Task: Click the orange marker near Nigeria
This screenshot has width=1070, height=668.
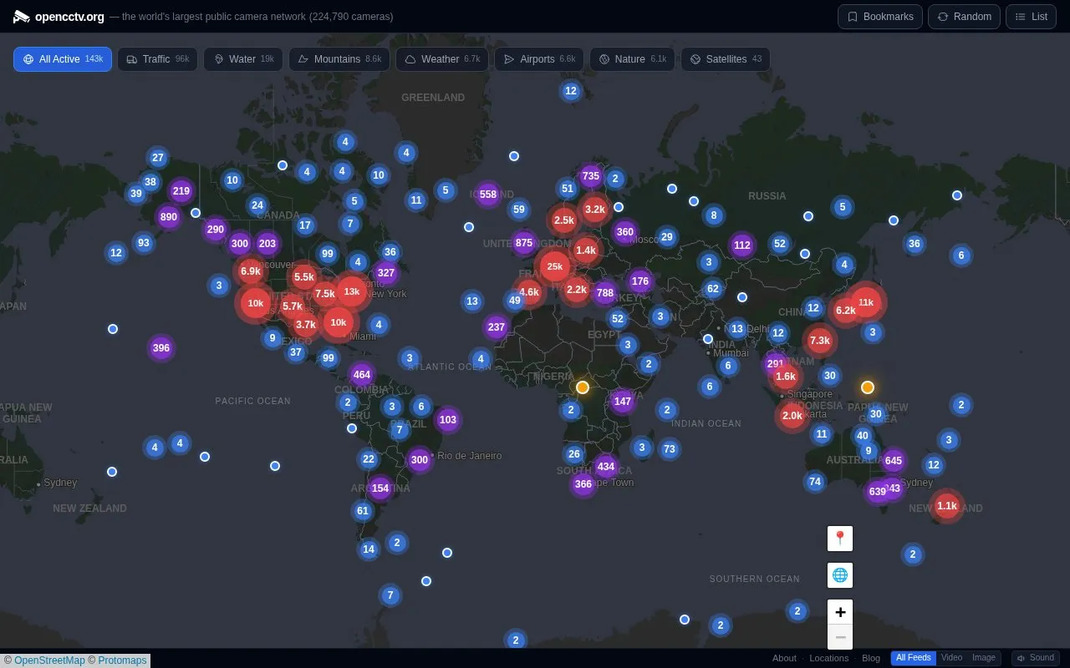Action: (583, 387)
